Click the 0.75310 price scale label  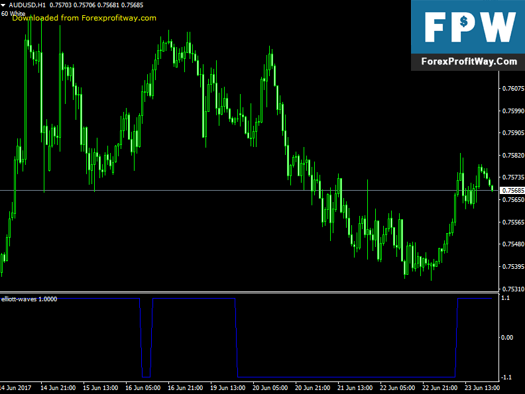click(x=513, y=289)
